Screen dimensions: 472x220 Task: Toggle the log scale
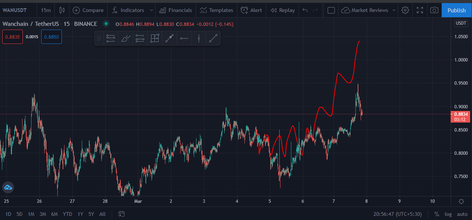[x=448, y=214]
